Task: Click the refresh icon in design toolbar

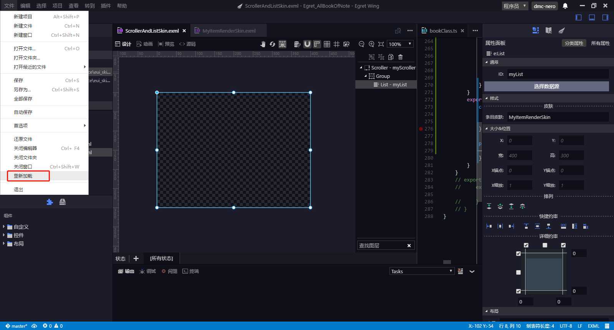Action: point(272,44)
